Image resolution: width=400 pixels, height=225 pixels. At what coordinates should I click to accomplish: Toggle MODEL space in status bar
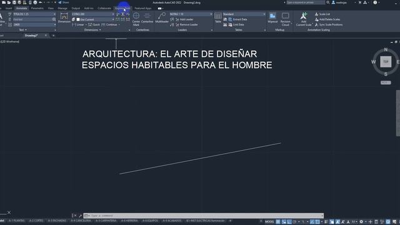pos(269,222)
